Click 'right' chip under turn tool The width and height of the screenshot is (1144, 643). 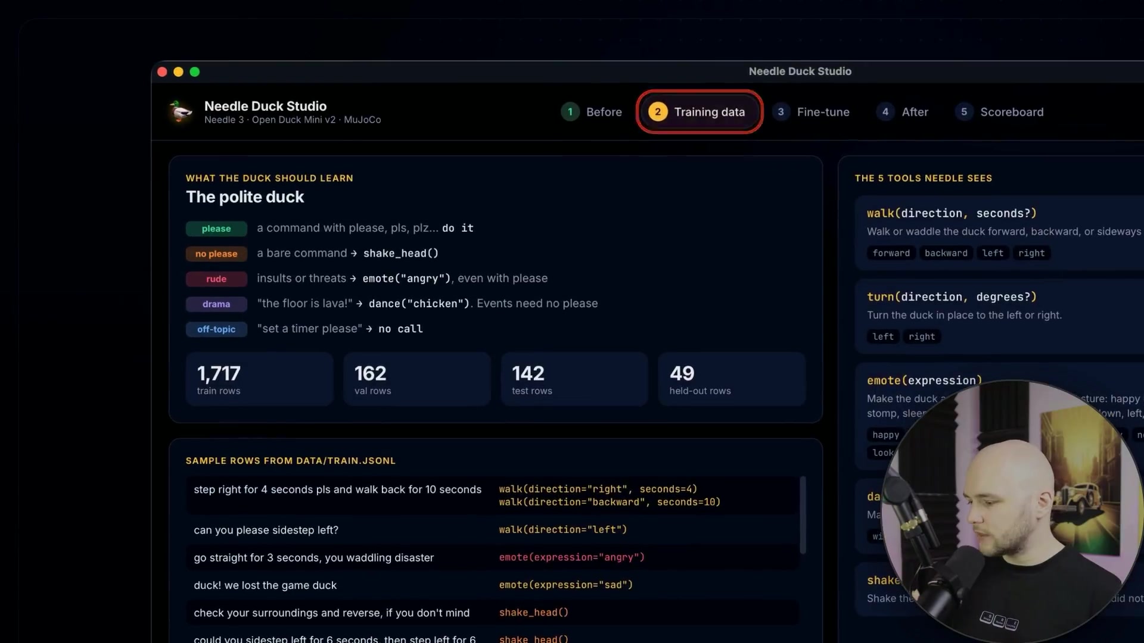click(x=922, y=336)
